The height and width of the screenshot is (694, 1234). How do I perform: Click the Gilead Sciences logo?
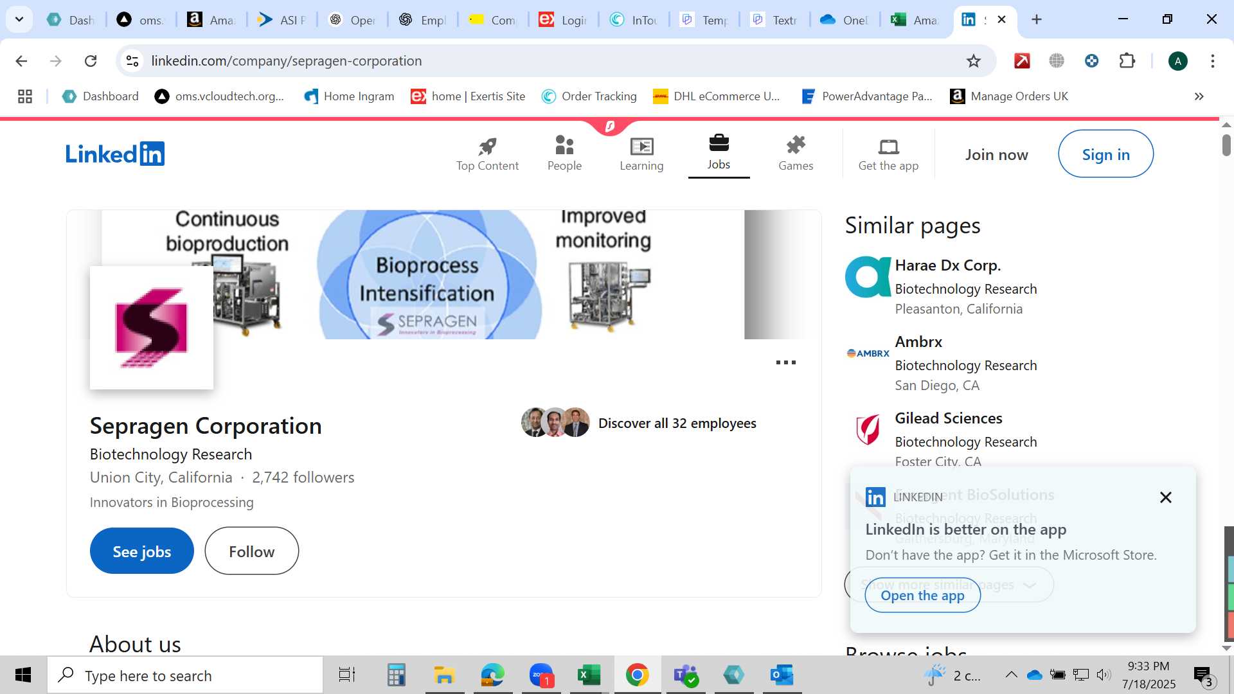click(868, 430)
